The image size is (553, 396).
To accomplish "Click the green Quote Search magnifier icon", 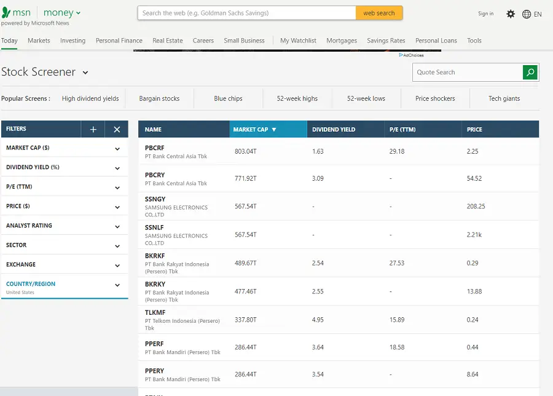I will click(530, 72).
